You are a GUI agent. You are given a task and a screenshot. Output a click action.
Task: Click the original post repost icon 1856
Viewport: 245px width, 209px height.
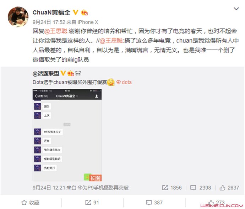[172, 188]
